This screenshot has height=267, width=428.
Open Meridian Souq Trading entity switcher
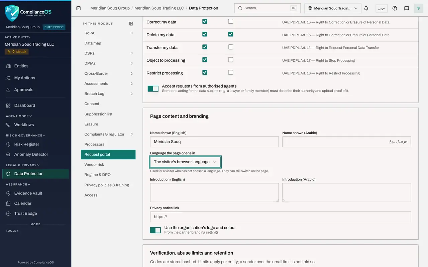tap(333, 8)
